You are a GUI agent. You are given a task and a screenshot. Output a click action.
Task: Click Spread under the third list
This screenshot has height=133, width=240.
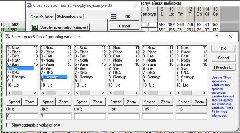click(x=82, y=102)
